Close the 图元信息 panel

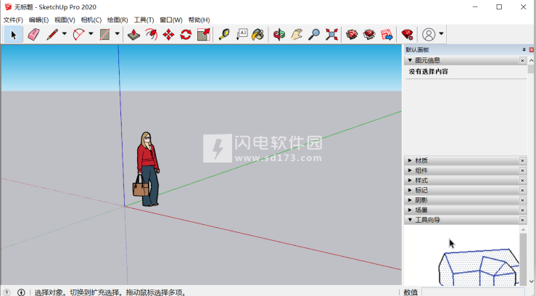pyautogui.click(x=522, y=60)
